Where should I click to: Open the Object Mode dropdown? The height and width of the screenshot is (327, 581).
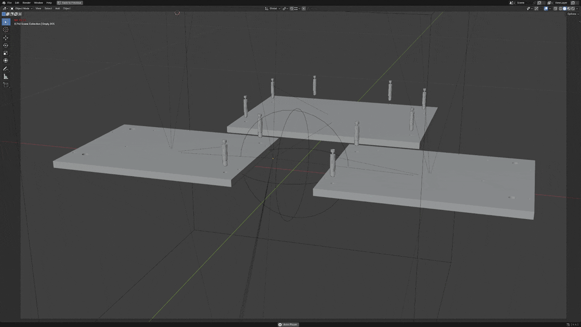(x=21, y=9)
